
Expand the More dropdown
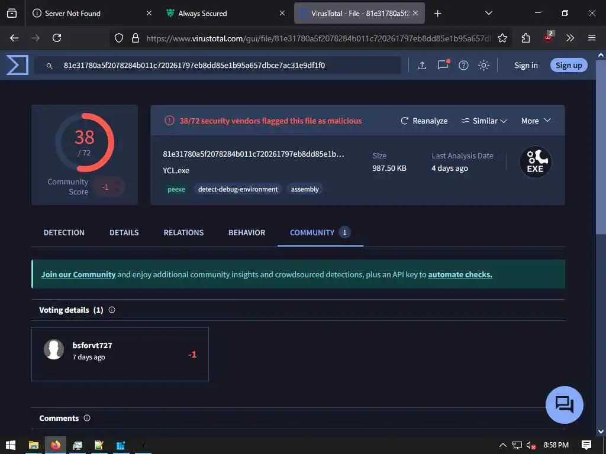(x=536, y=121)
